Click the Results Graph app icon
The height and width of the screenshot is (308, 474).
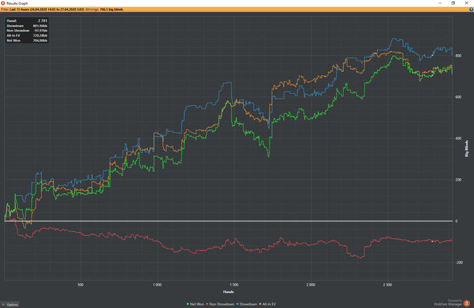click(3, 3)
